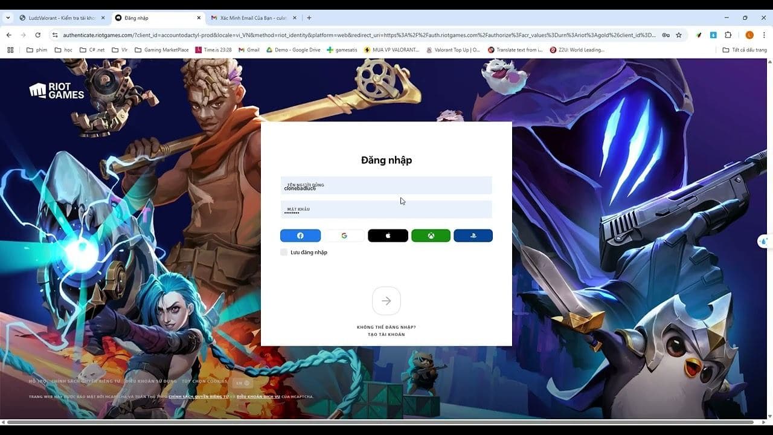The image size is (773, 435).
Task: Open Demo - Google Drive bookmark
Action: (293, 50)
